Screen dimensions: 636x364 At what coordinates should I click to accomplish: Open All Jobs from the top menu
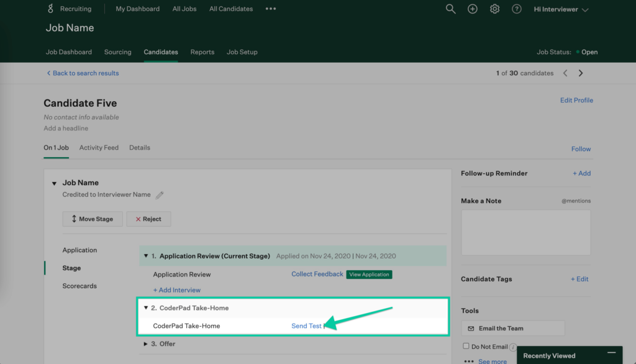coord(184,9)
